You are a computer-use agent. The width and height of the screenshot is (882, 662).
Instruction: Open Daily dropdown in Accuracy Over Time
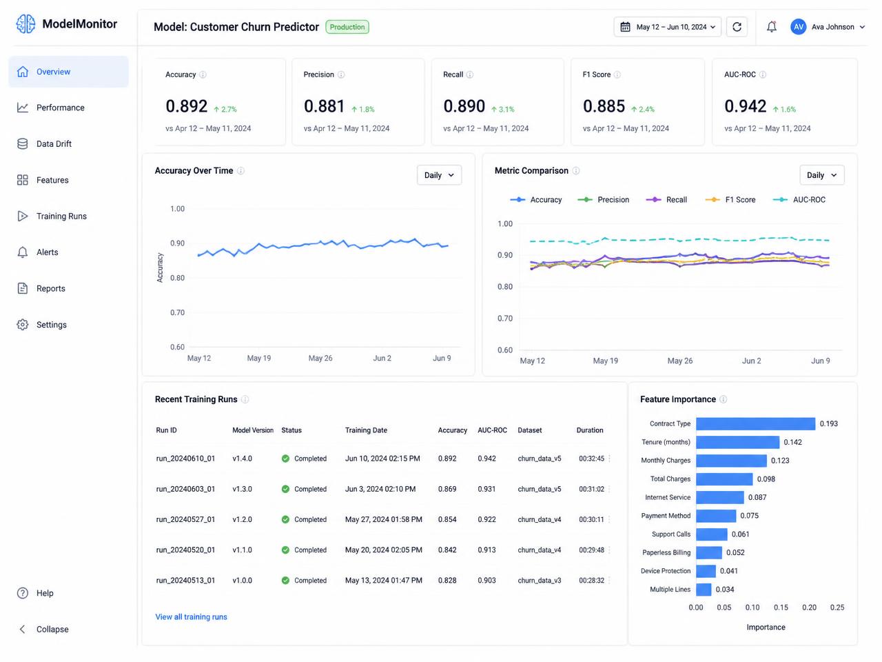point(439,175)
